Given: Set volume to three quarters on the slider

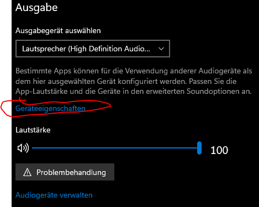Looking at the screenshot, I should tap(157, 148).
